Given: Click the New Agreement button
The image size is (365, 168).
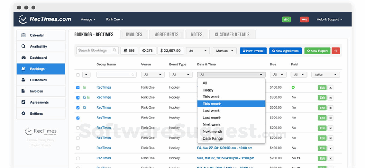Looking at the screenshot, I should click(286, 51).
